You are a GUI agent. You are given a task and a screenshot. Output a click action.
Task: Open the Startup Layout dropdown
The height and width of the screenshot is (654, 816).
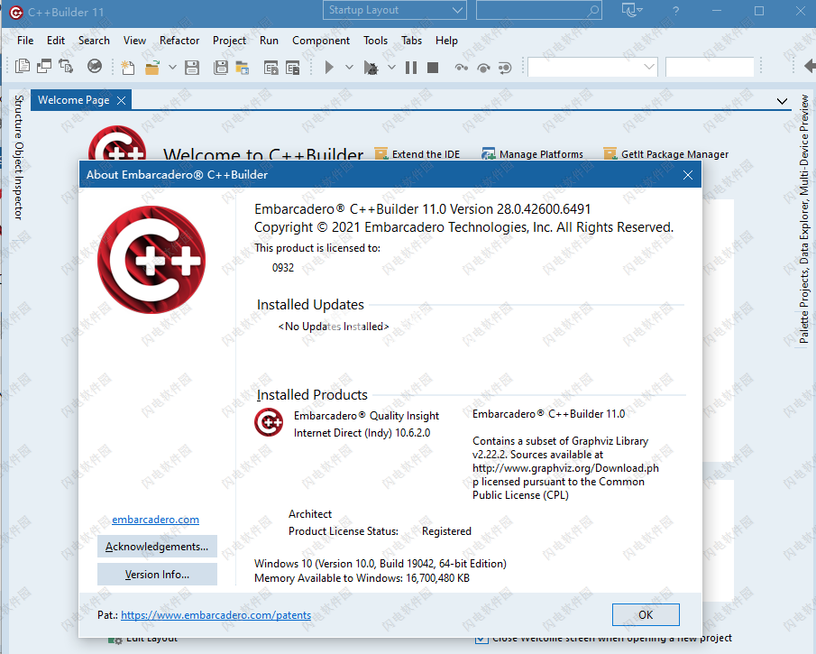tap(395, 11)
